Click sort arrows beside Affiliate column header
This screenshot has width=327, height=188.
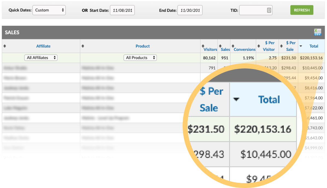tap(4, 46)
